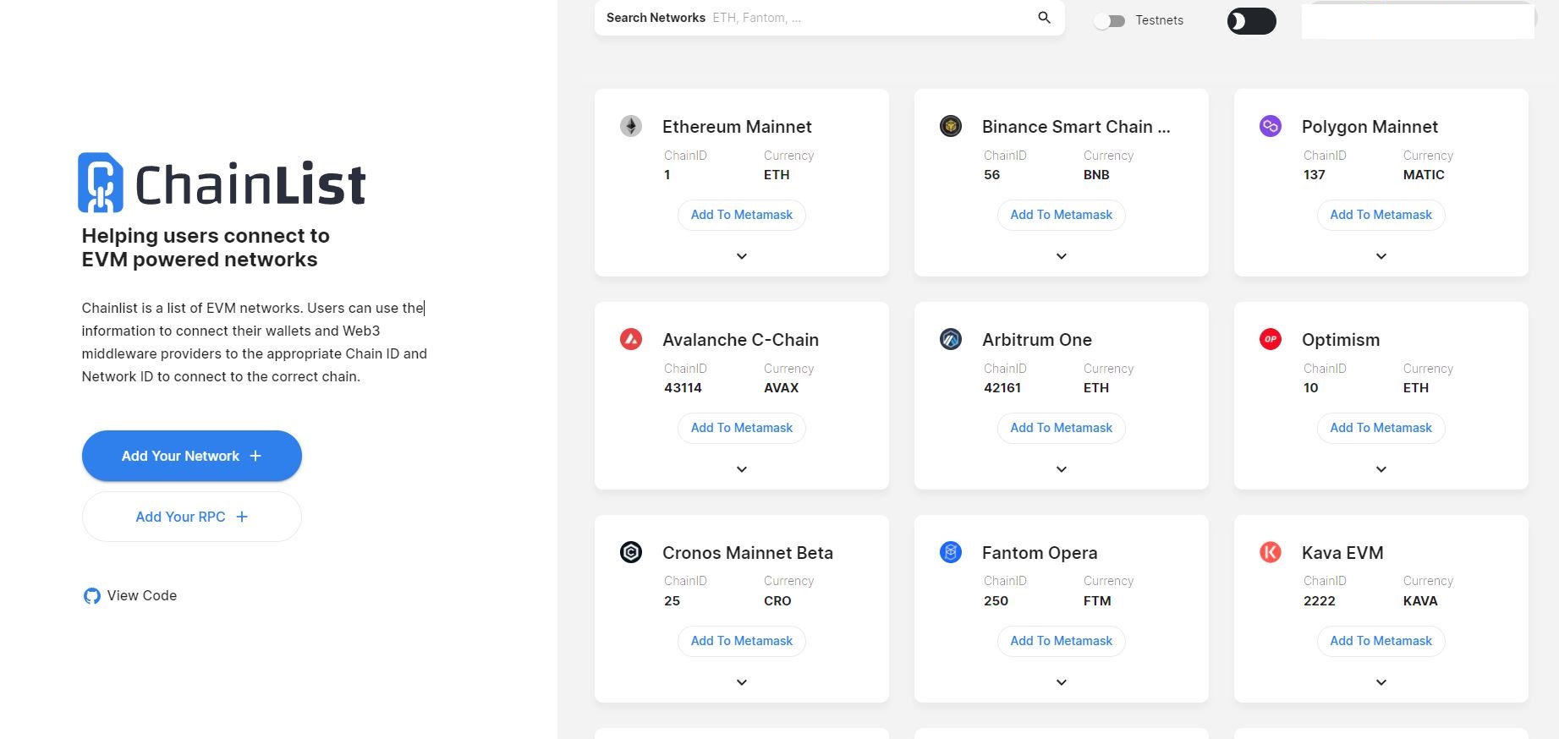1559x739 pixels.
Task: Click the Helping users connect heading
Action: [x=206, y=248]
